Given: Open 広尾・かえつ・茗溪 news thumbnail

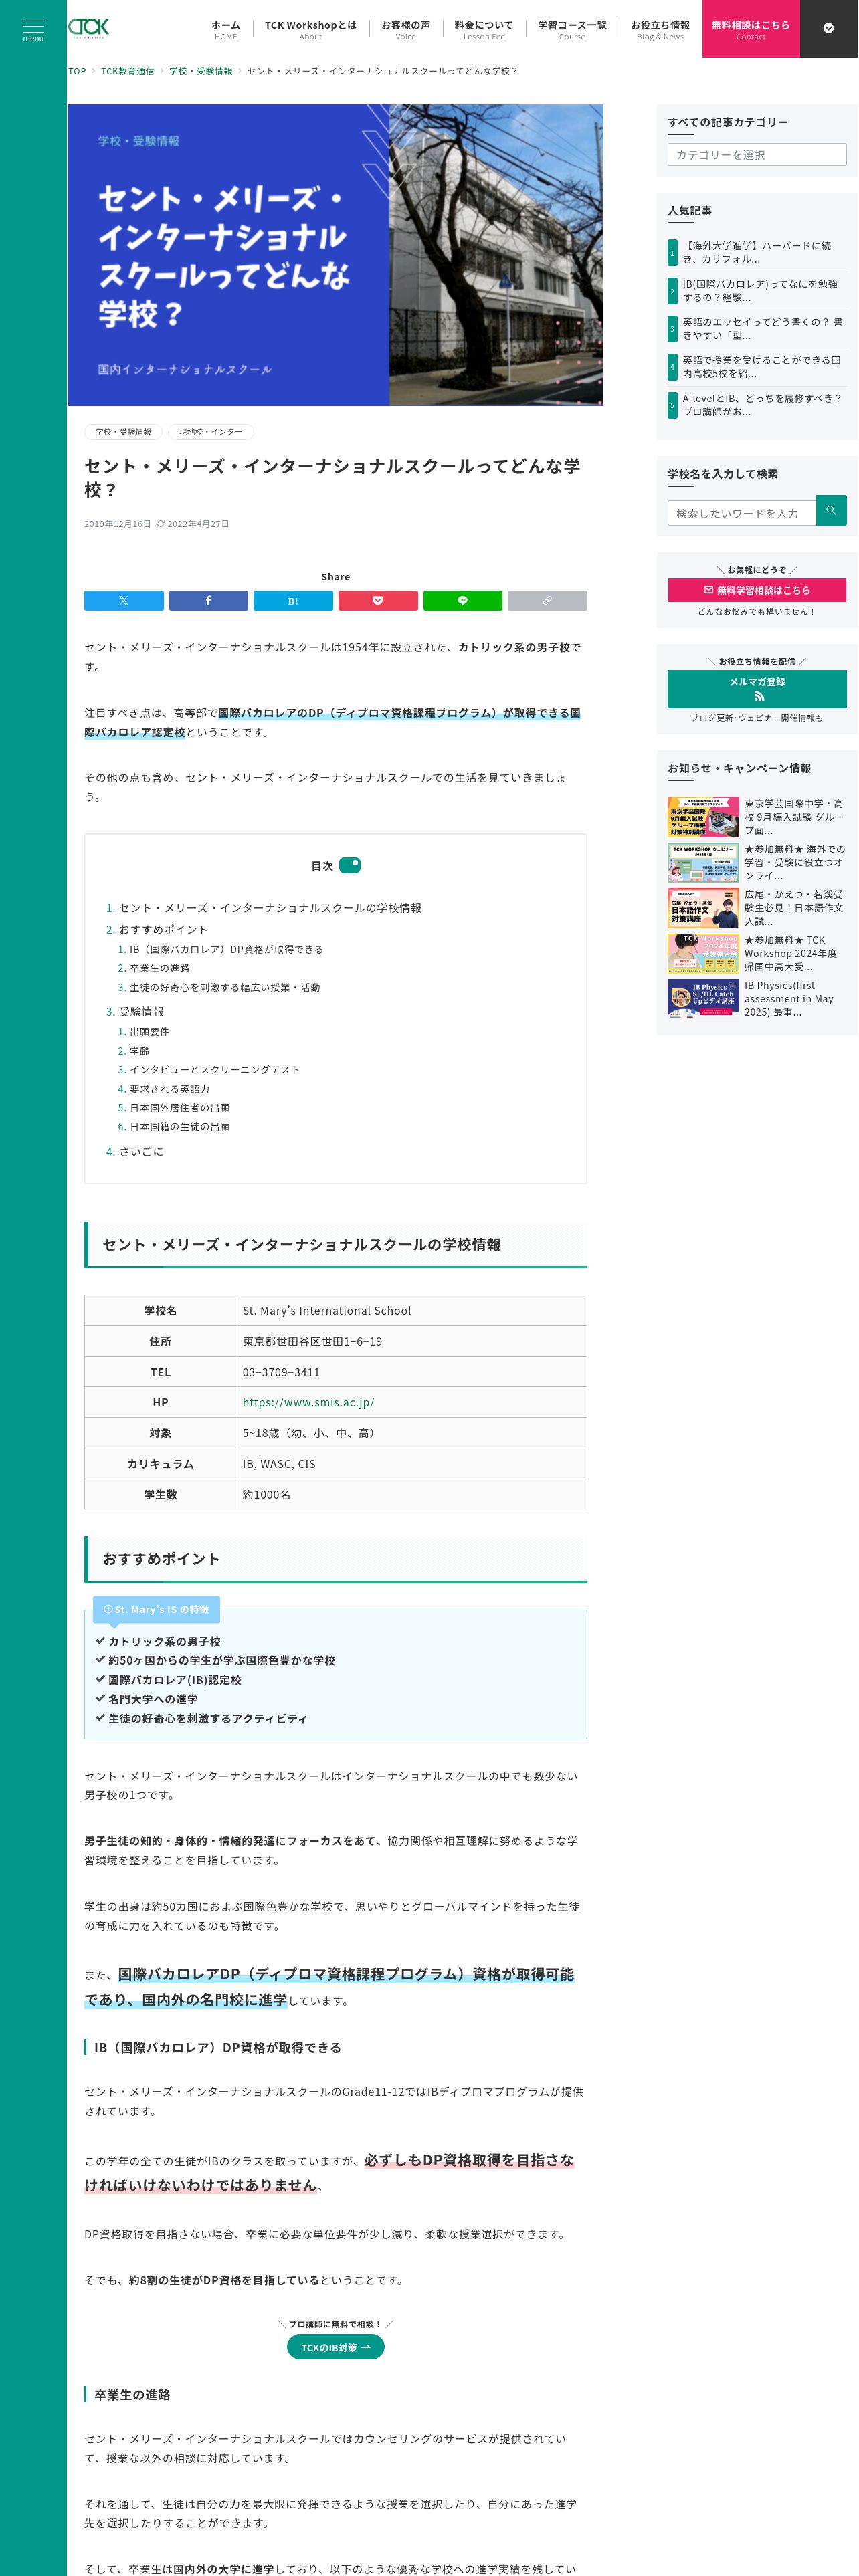Looking at the screenshot, I should 703,908.
